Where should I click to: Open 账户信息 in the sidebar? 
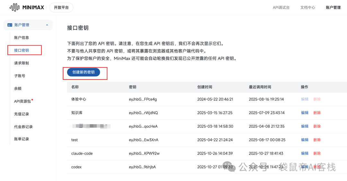click(x=22, y=37)
